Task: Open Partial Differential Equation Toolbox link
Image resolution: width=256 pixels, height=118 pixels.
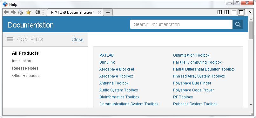Action: 204,69
